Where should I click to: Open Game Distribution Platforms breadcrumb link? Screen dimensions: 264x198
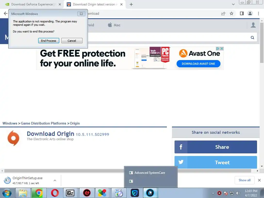click(x=43, y=123)
